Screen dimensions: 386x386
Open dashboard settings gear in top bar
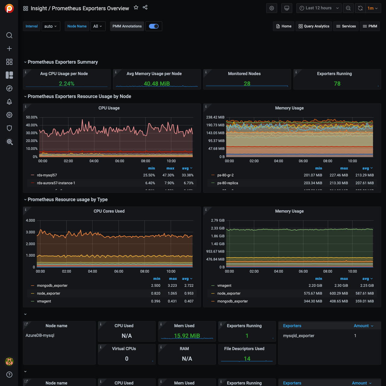tap(272, 8)
